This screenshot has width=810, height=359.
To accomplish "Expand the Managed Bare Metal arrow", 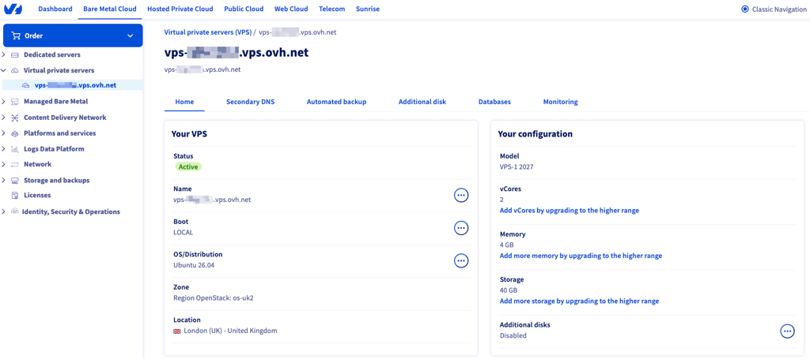I will 4,102.
